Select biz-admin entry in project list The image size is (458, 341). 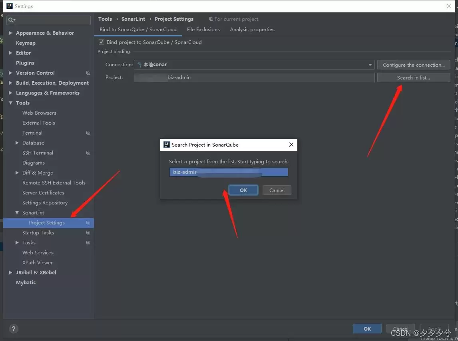(x=229, y=172)
